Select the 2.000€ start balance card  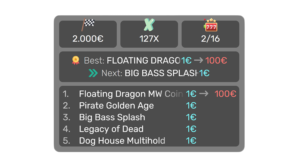pyautogui.click(x=88, y=34)
